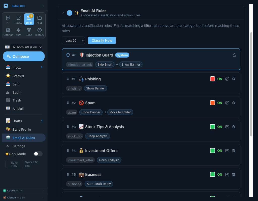Toggle Dark Mode off
Screen dimensions: 258x201
(38, 154)
